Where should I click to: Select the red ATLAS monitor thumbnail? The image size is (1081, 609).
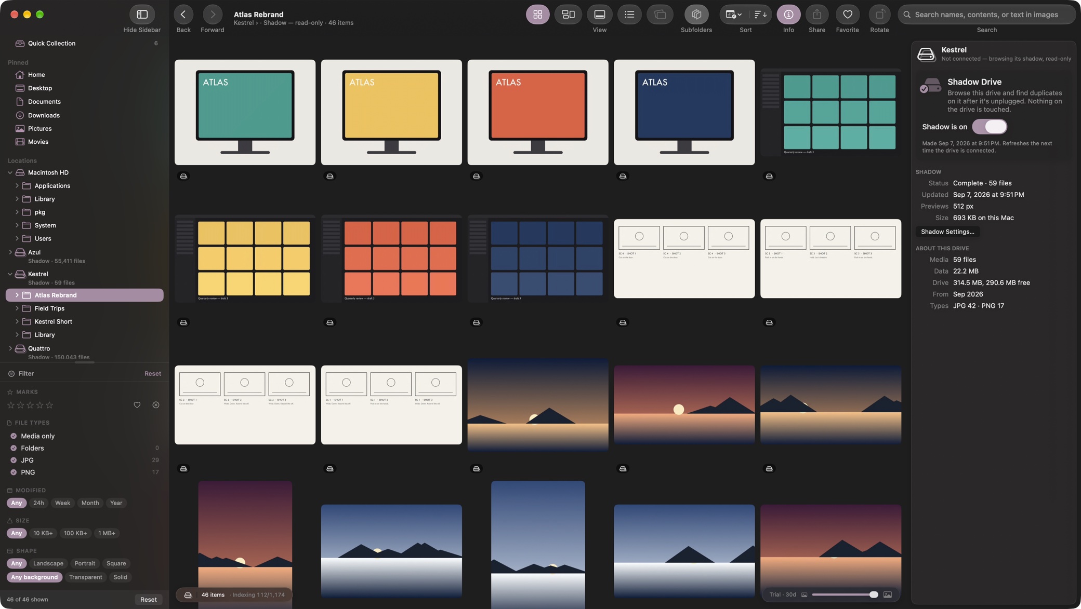pyautogui.click(x=537, y=112)
